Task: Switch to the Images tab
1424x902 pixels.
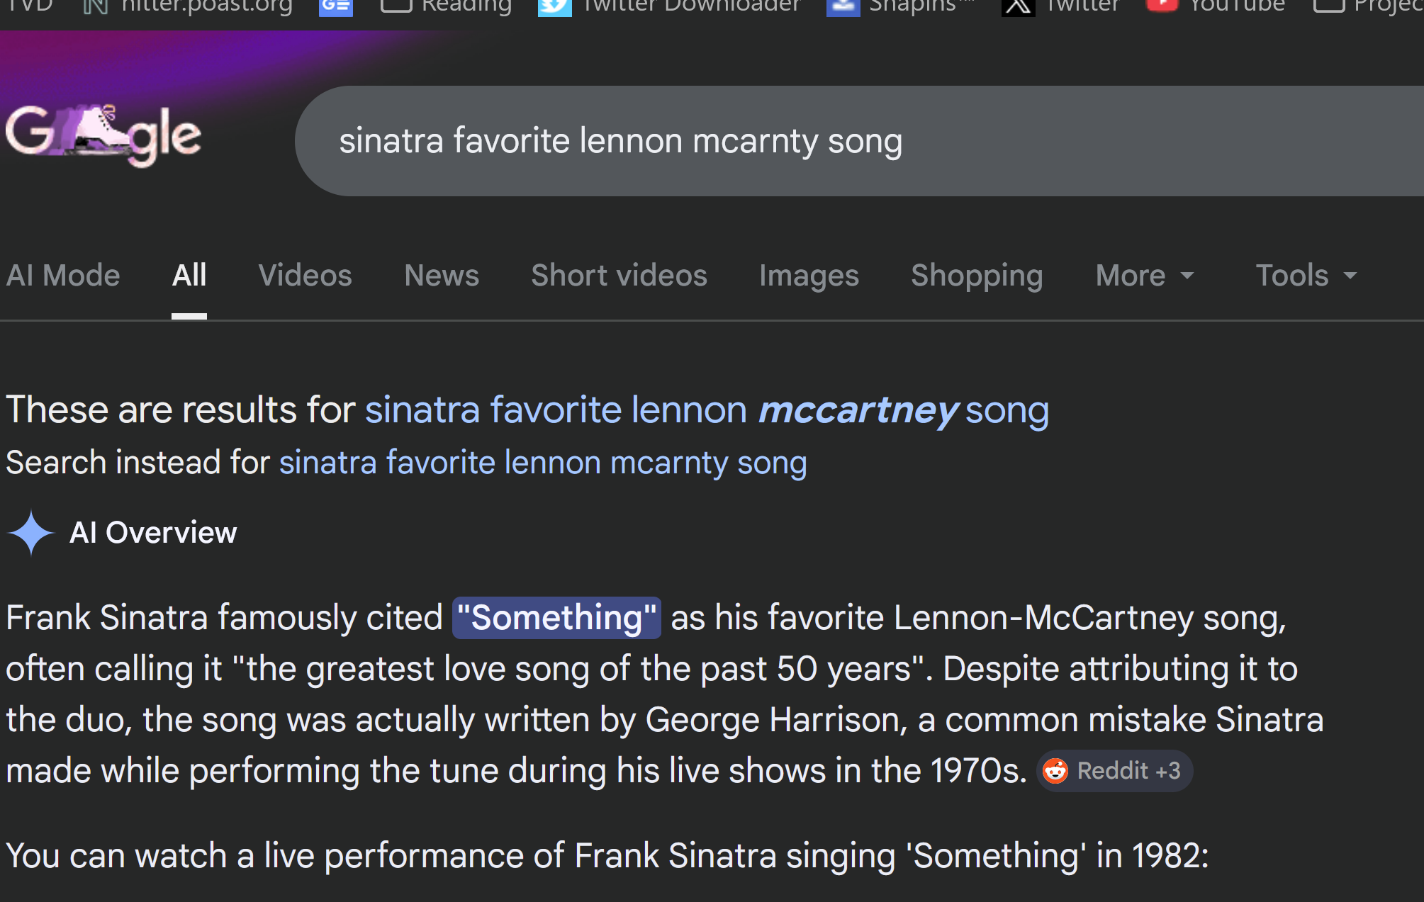Action: (809, 276)
